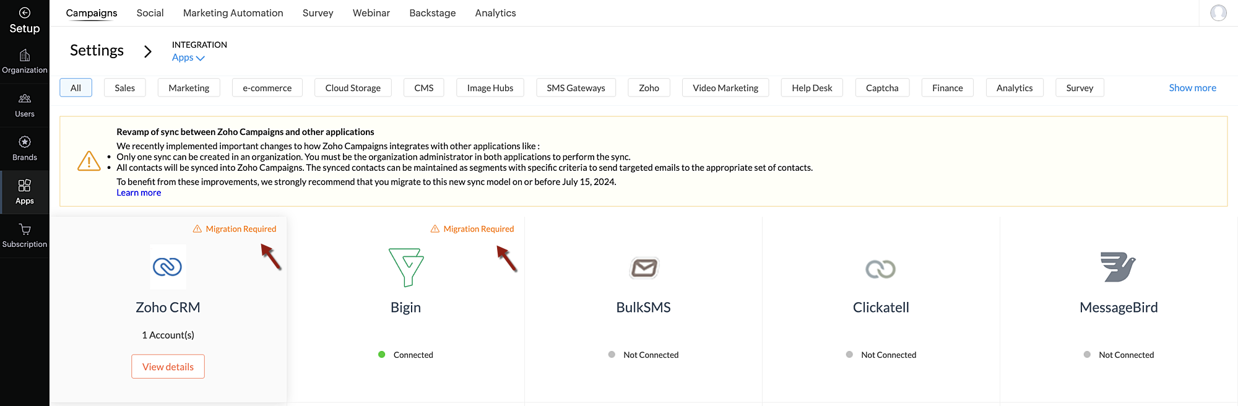Open Apps in the sidebar
Image resolution: width=1238 pixels, height=406 pixels.
point(25,192)
